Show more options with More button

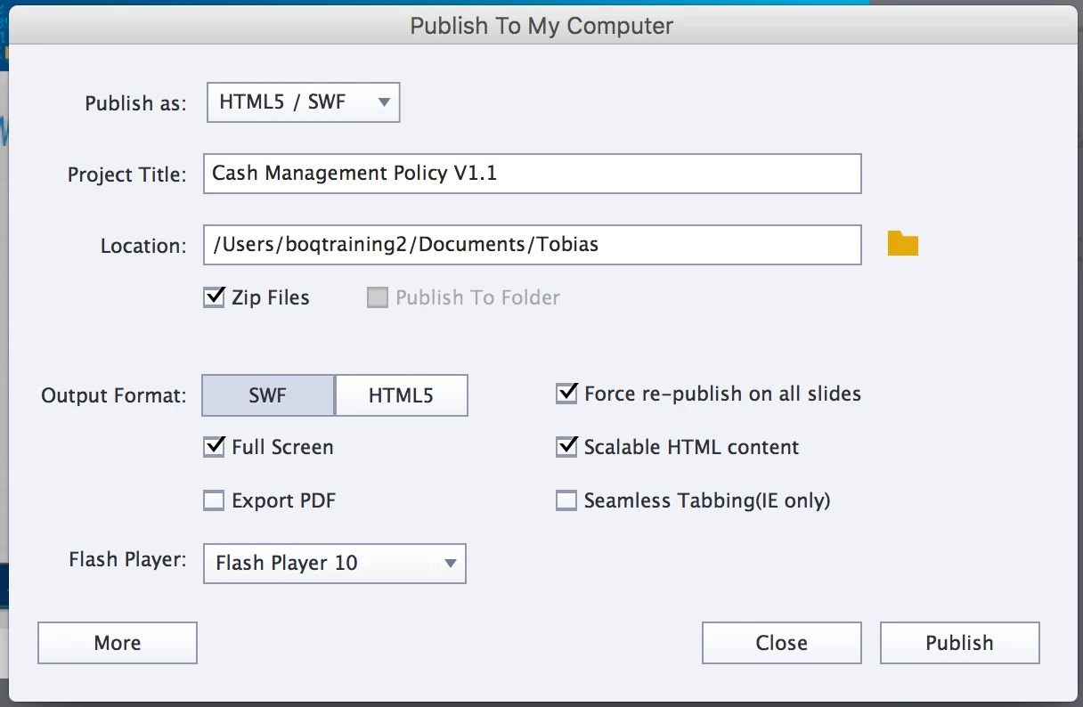(x=118, y=643)
